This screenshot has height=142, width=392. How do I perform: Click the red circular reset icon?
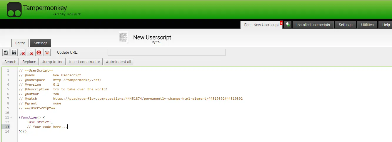pos(39,53)
